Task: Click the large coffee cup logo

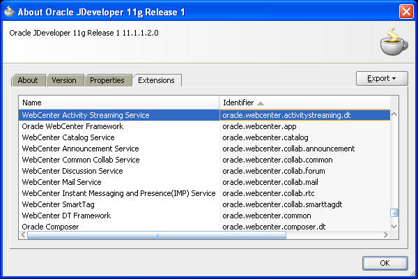Action: point(394,42)
